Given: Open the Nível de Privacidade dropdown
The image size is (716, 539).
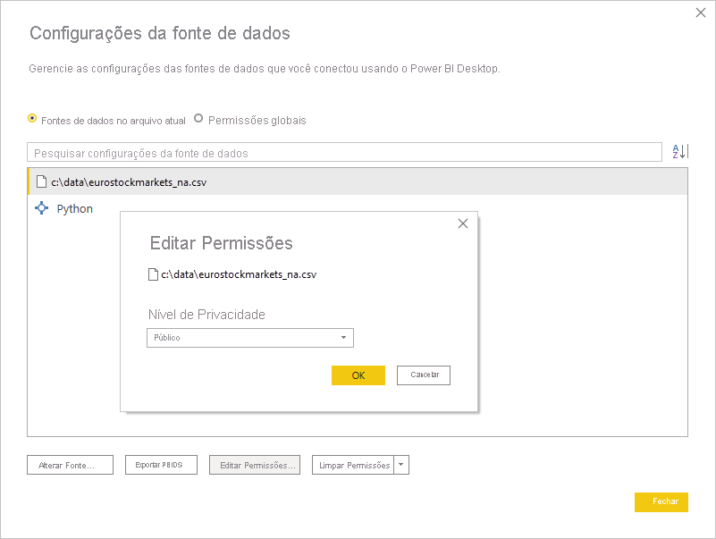Looking at the screenshot, I should [x=344, y=338].
